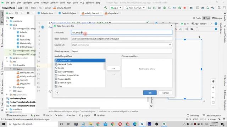Open the Source set dropdown
Image resolution: width=227 pixels, height=127 pixels.
(170, 45)
